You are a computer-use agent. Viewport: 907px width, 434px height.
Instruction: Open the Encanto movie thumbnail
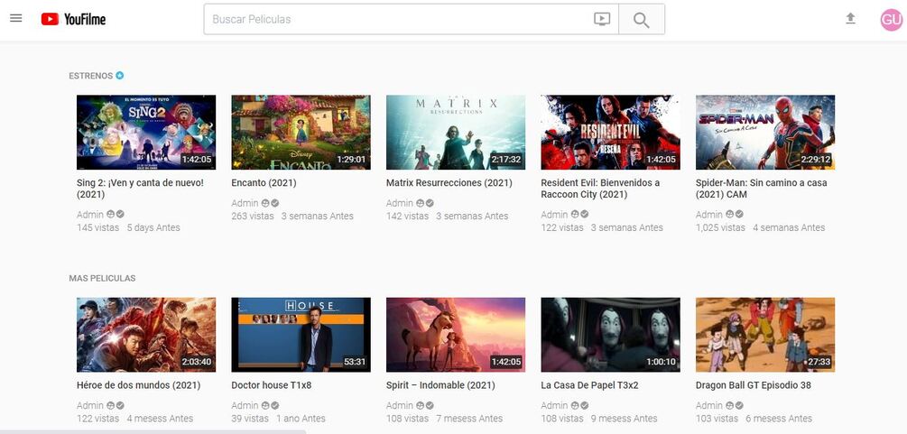click(x=301, y=132)
